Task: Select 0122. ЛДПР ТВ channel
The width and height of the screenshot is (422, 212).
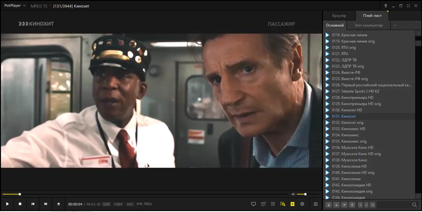Action: pos(369,60)
